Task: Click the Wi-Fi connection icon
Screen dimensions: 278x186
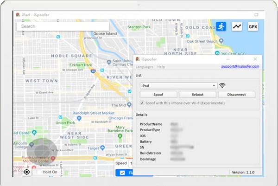Action: click(x=222, y=85)
